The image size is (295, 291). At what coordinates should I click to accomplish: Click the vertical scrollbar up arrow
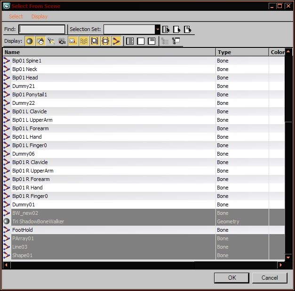(288, 52)
